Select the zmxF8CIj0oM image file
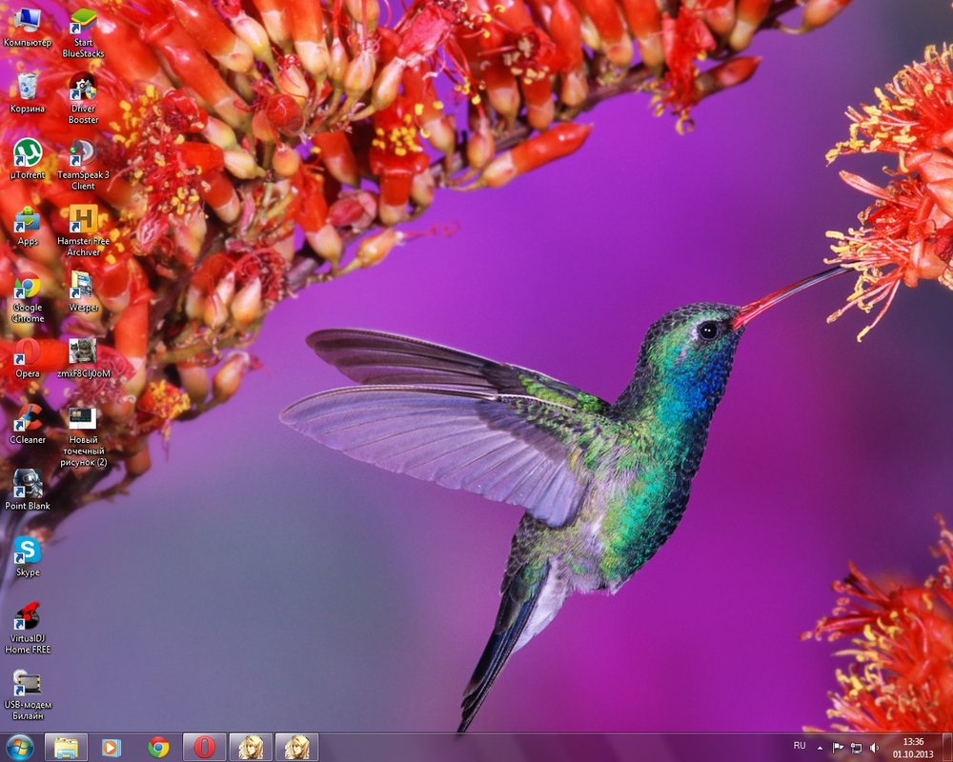Screen dimensions: 953x762 click(83, 351)
